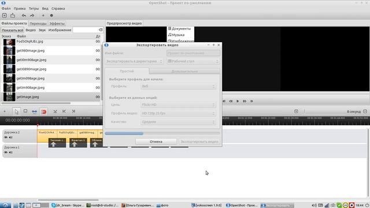Open the Справка menu
This screenshot has height=208, width=370.
point(58,9)
